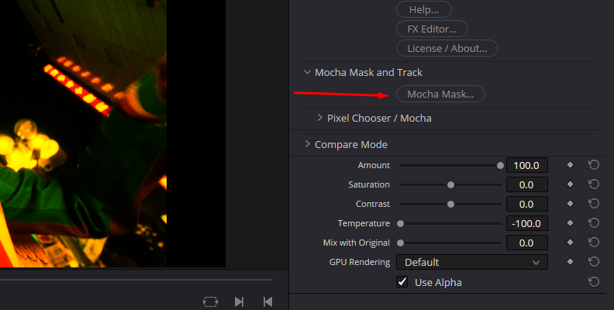Viewport: 614px width, 310px height.
Task: Reset the Use Alpha parameter
Action: [x=594, y=281]
